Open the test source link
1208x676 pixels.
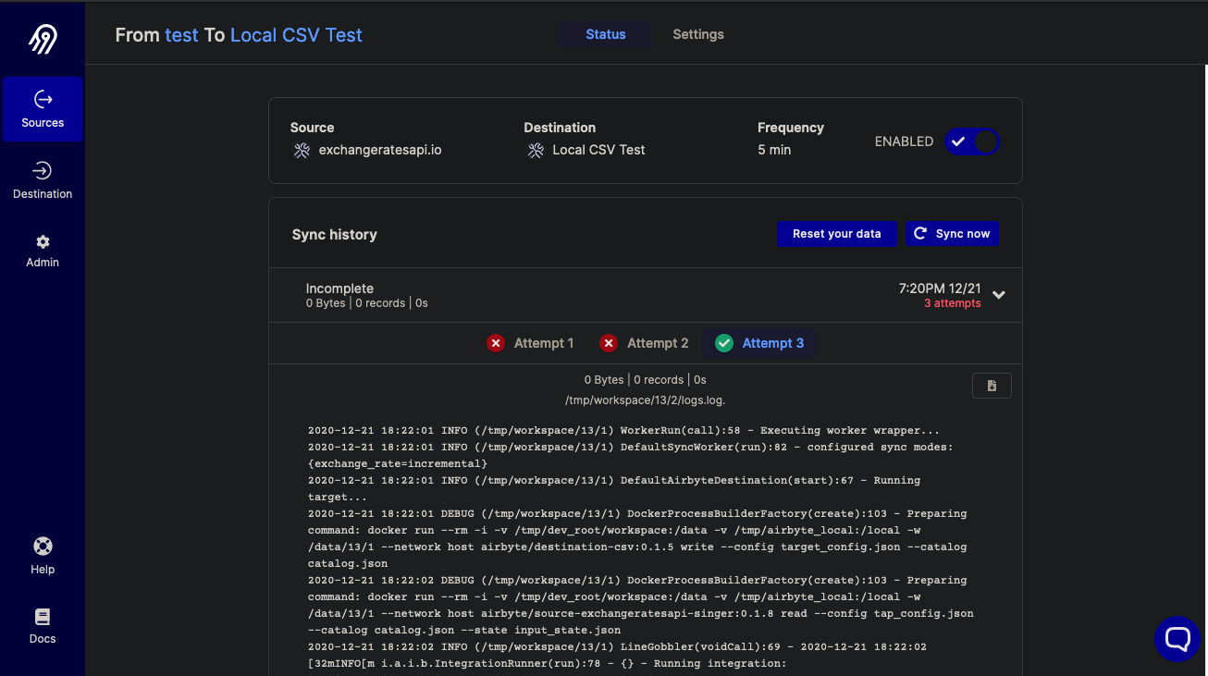coord(181,34)
